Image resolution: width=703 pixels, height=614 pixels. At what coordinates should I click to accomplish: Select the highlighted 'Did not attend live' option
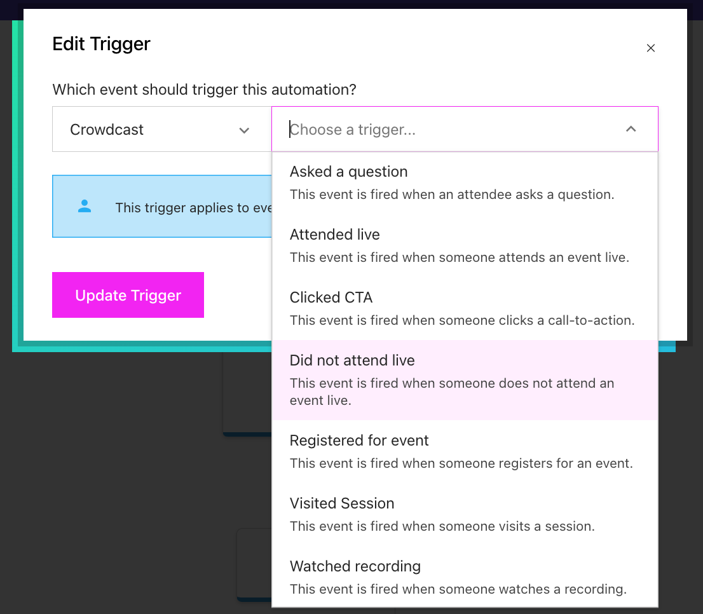click(352, 360)
